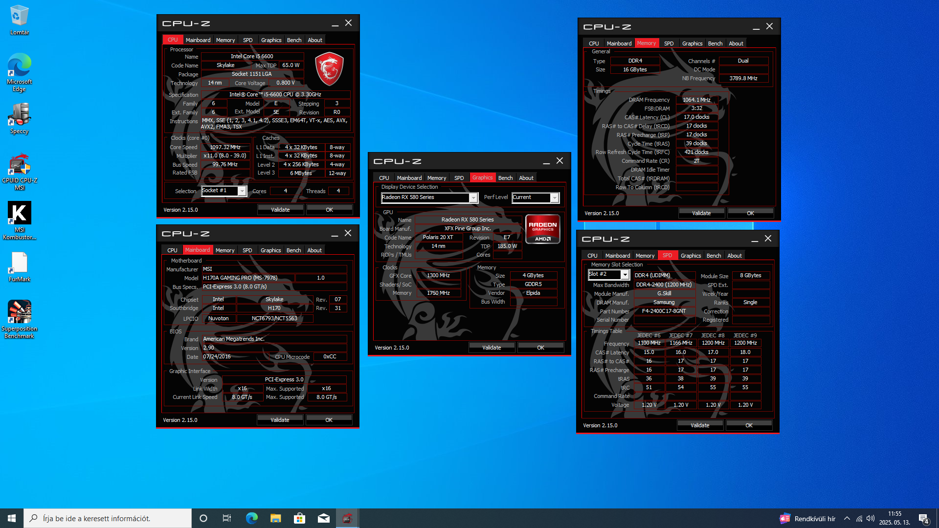
Task: Open Rendkívüli hír news widget
Action: pos(807,518)
